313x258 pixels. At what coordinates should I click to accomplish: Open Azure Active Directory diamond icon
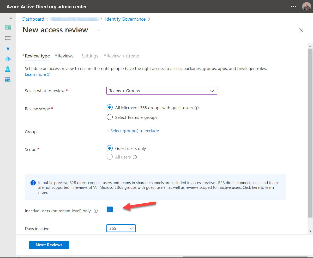coord(8,59)
